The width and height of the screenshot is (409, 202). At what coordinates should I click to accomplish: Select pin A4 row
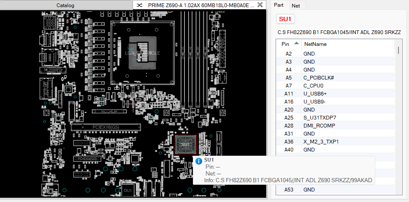click(336, 70)
